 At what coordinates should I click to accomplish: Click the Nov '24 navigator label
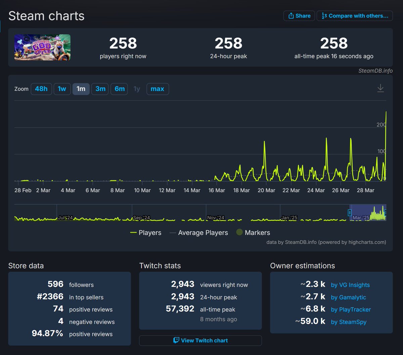pos(216,218)
